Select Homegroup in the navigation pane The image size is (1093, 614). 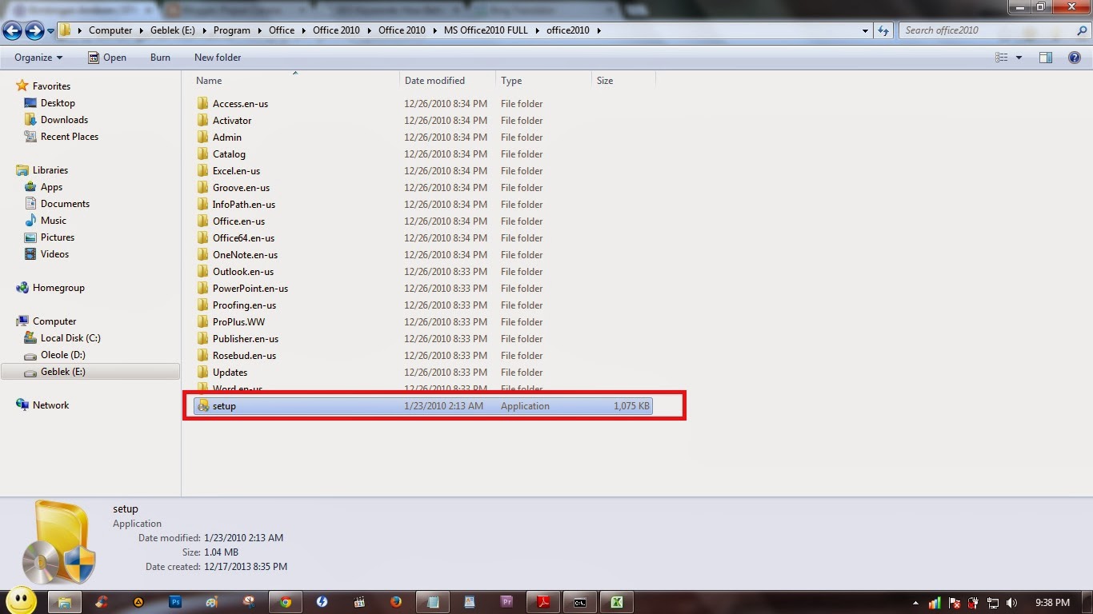[58, 288]
